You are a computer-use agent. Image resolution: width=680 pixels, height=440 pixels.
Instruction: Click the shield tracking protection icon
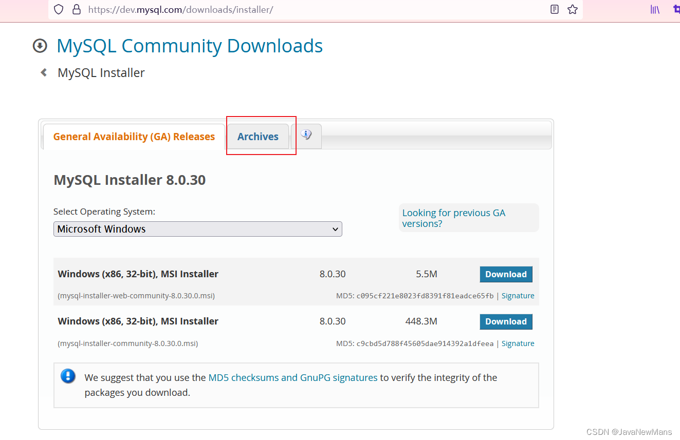tap(59, 9)
